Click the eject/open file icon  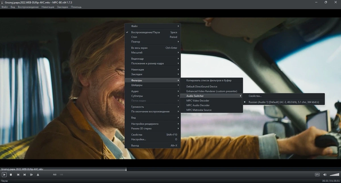coord(38,175)
